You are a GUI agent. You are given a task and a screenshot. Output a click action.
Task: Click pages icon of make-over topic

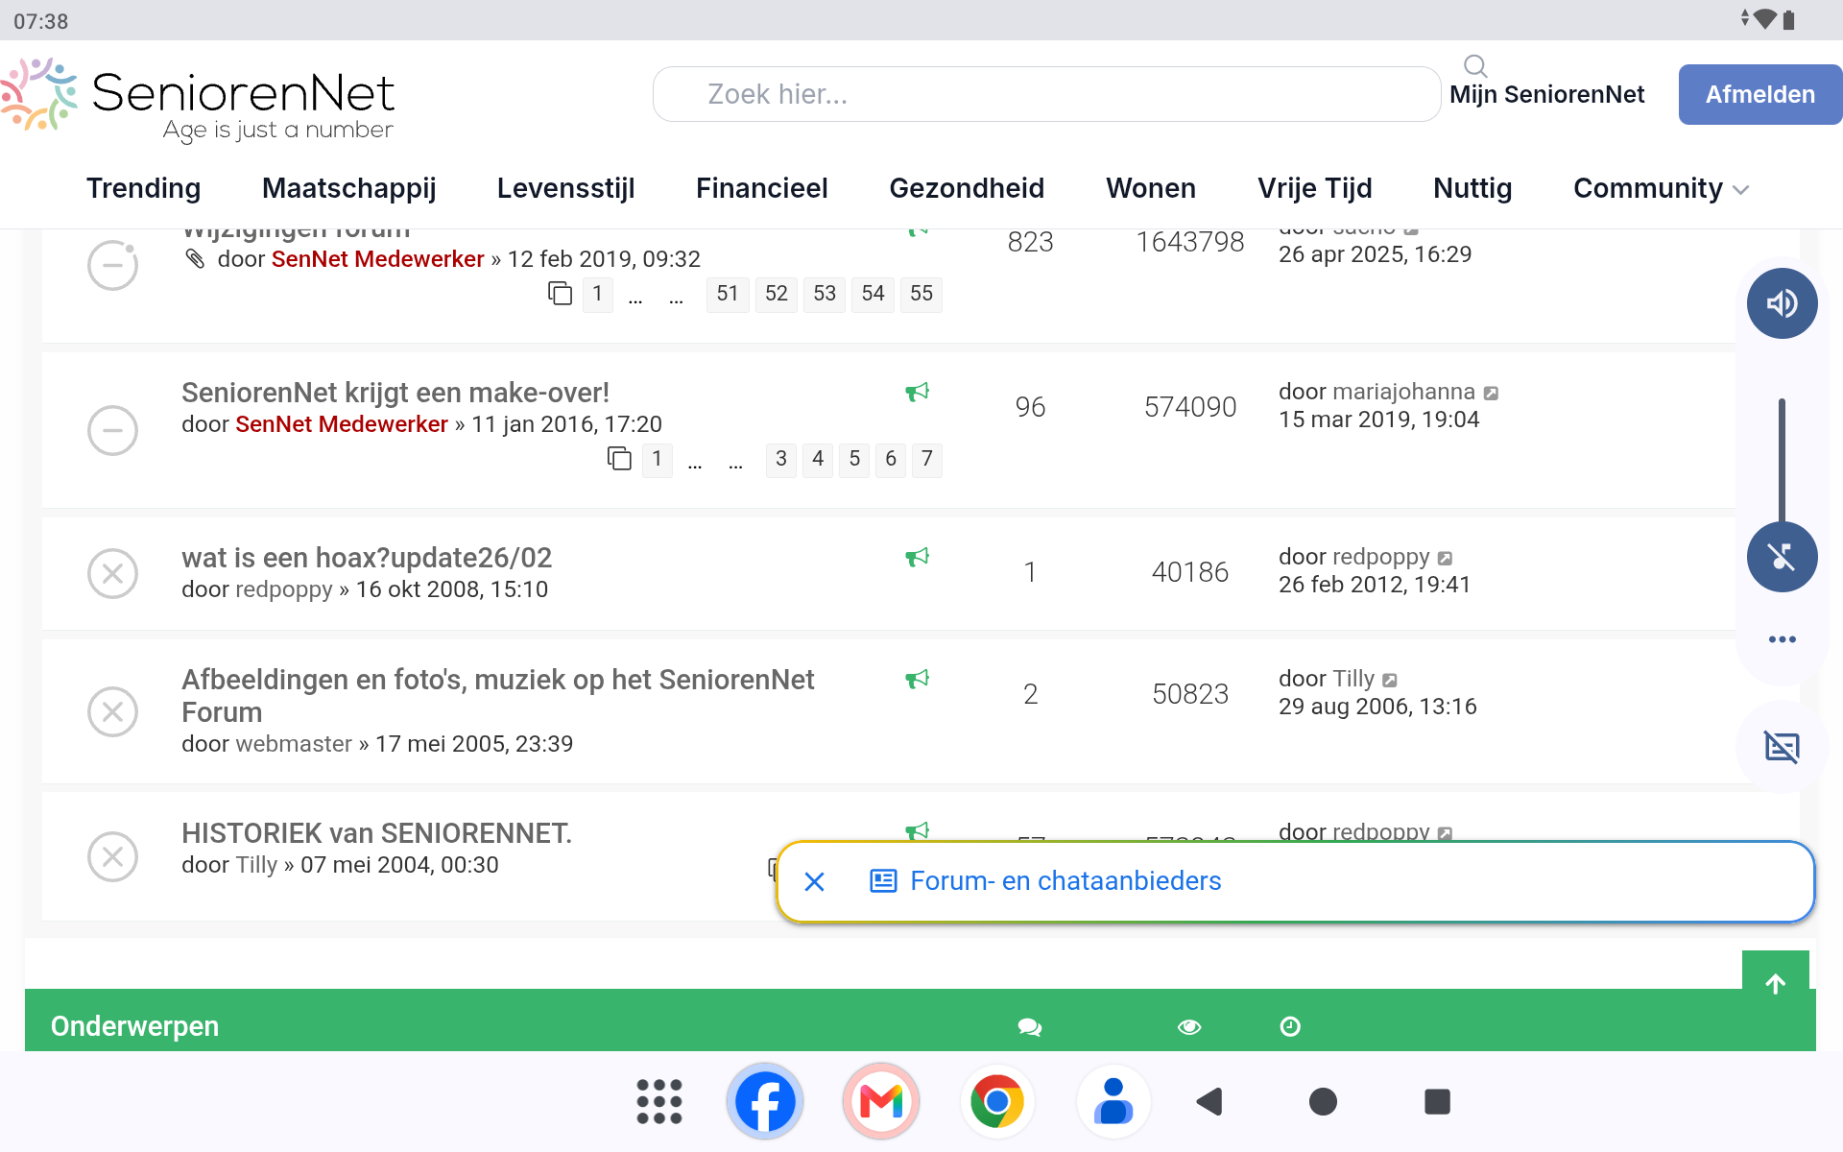pos(619,459)
